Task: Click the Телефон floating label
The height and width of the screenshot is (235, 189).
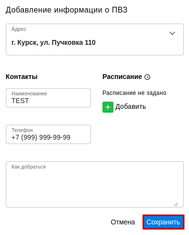Action: 22,130
